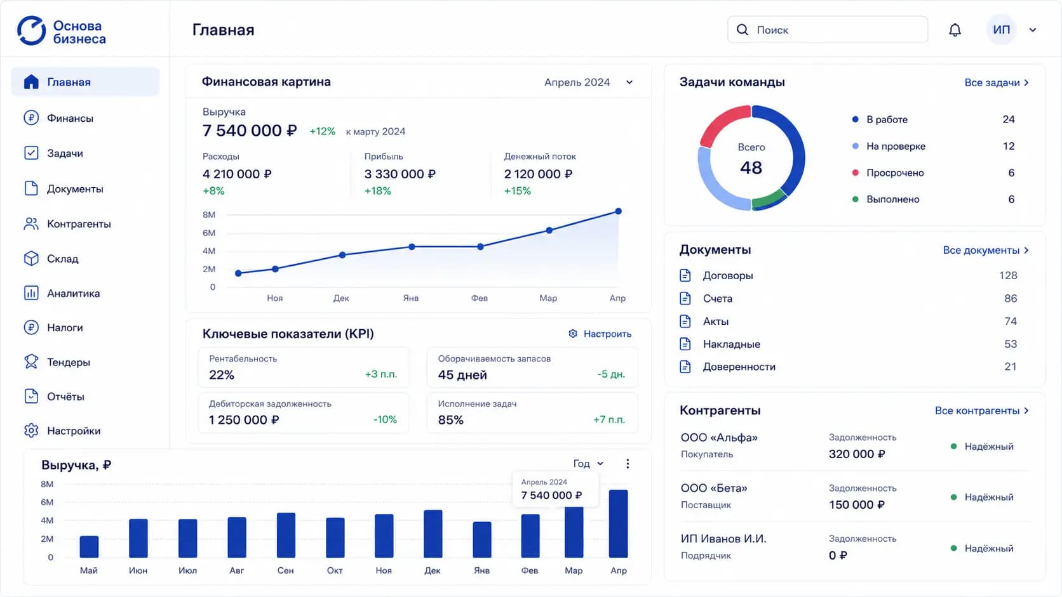Open the three-dot menu on Выручка chart
Image resolution: width=1062 pixels, height=597 pixels.
point(628,464)
